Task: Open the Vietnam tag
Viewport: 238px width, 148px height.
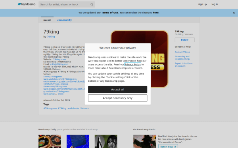Action: point(84,108)
